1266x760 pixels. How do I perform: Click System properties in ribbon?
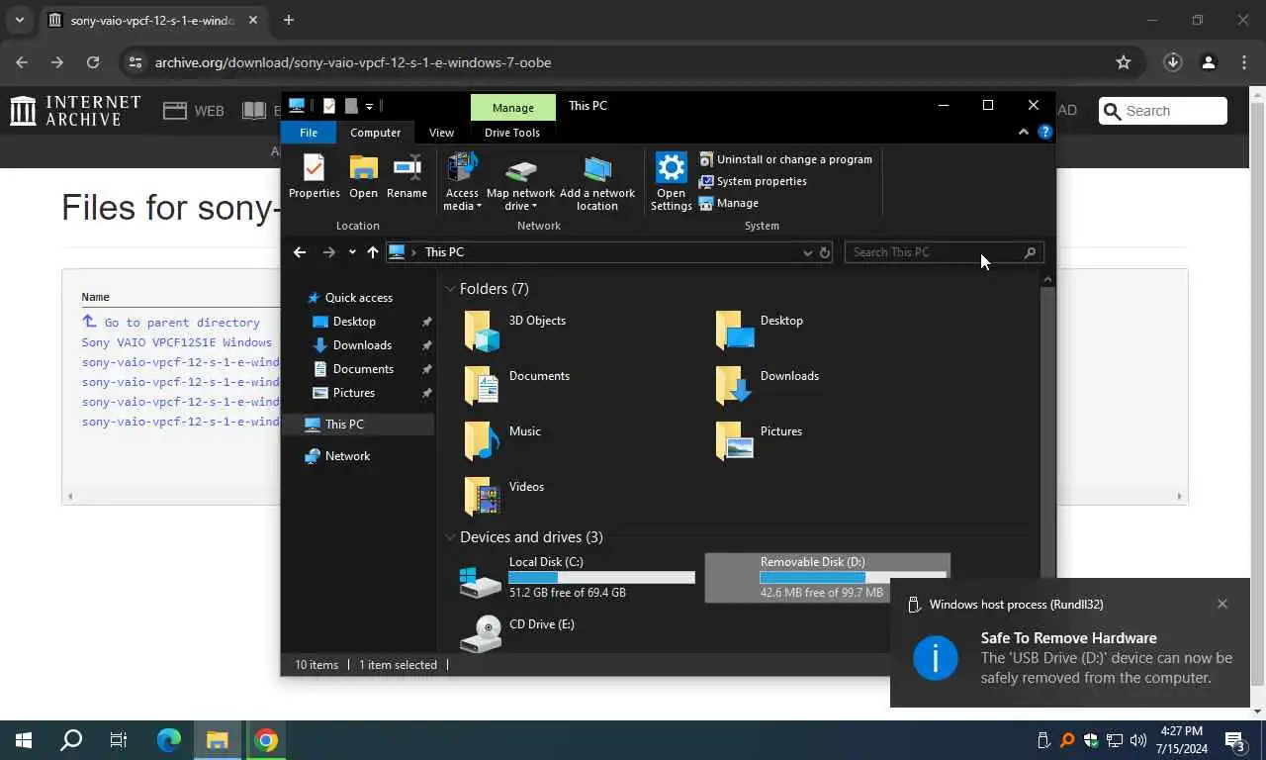[753, 181]
